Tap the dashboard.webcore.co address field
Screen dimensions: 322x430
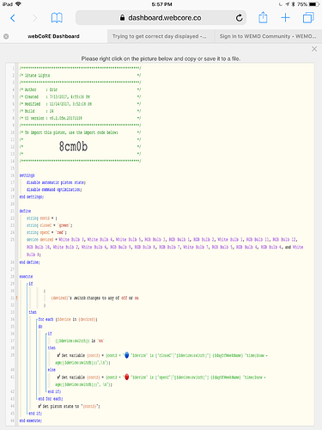click(x=161, y=18)
